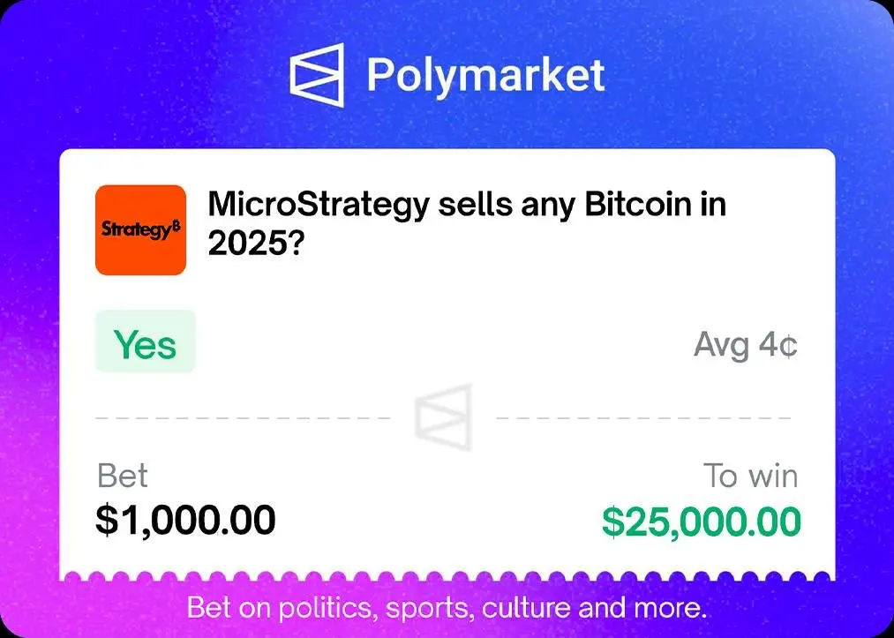894x638 pixels.
Task: Click the Avg 4¢ price label
Action: 746,345
